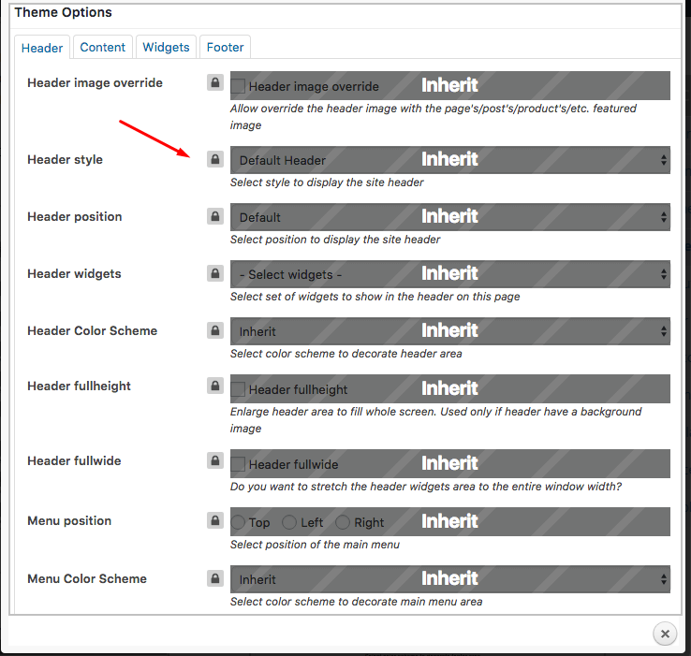
Task: Click the lock icon for Header fullwide
Action: (x=215, y=460)
